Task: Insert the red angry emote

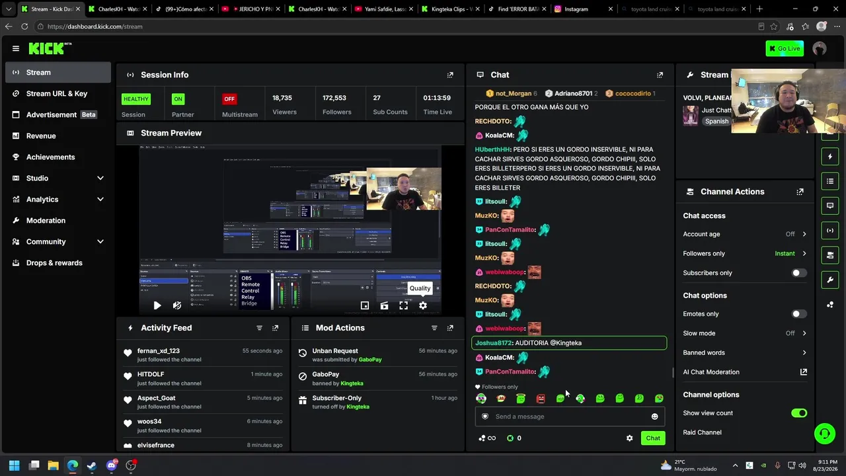Action: click(x=541, y=399)
